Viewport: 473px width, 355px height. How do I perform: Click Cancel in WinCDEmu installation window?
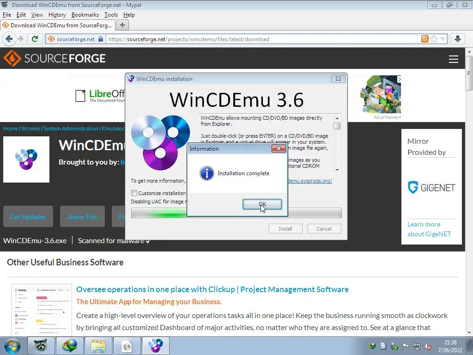pos(324,229)
